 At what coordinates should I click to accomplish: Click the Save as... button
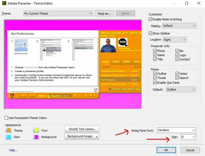point(104,14)
